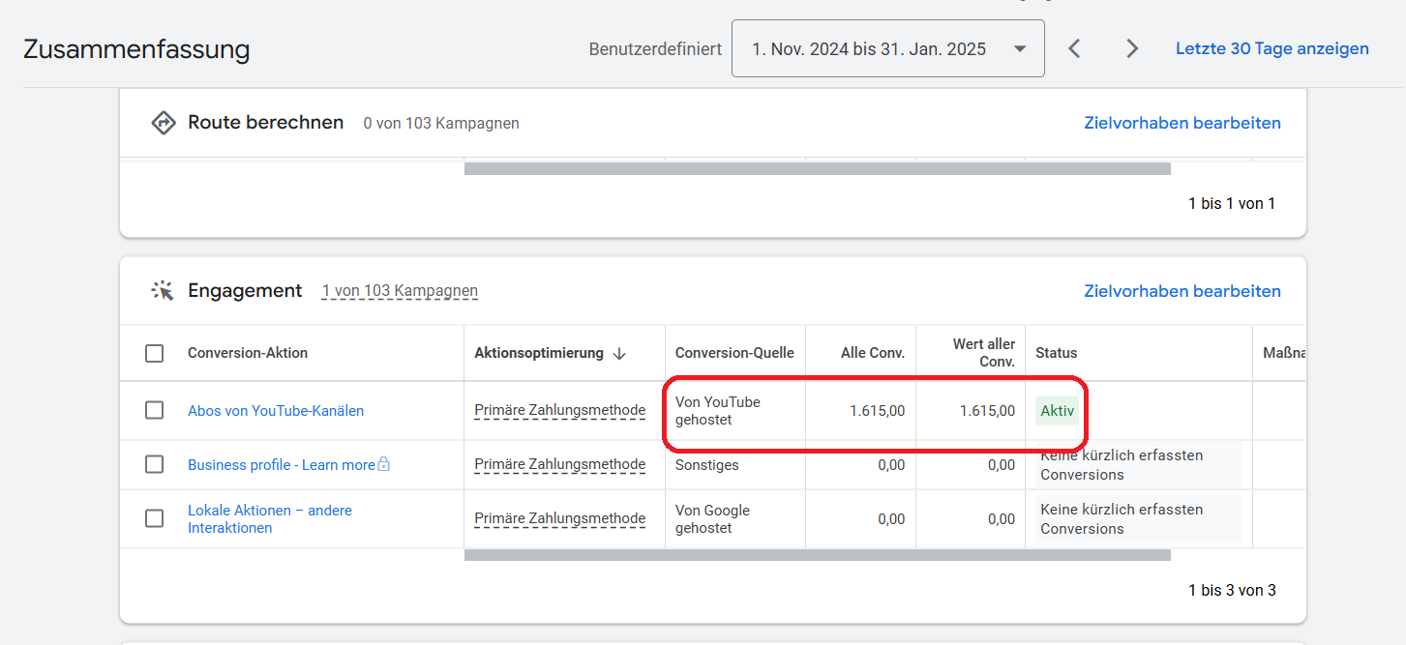Open Abos von YouTube-Kanälen conversion action
The width and height of the screenshot is (1406, 645).
tap(276, 410)
